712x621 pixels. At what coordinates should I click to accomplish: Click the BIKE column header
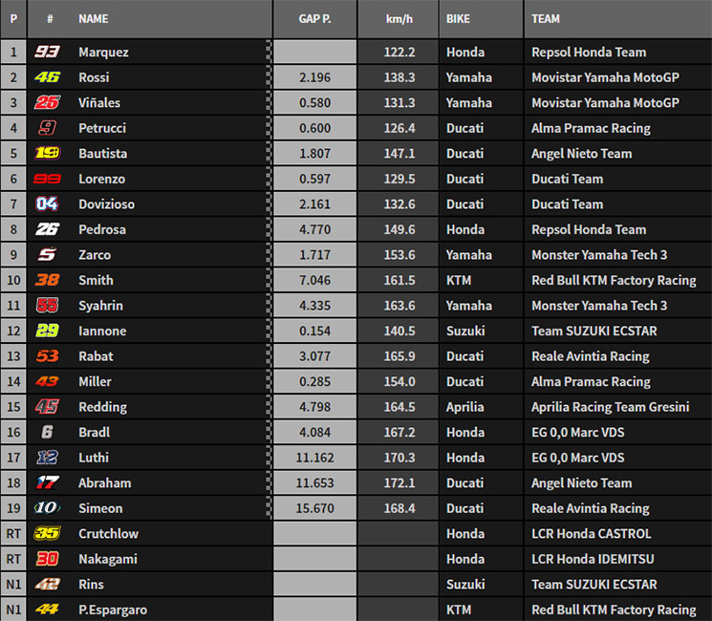458,19
